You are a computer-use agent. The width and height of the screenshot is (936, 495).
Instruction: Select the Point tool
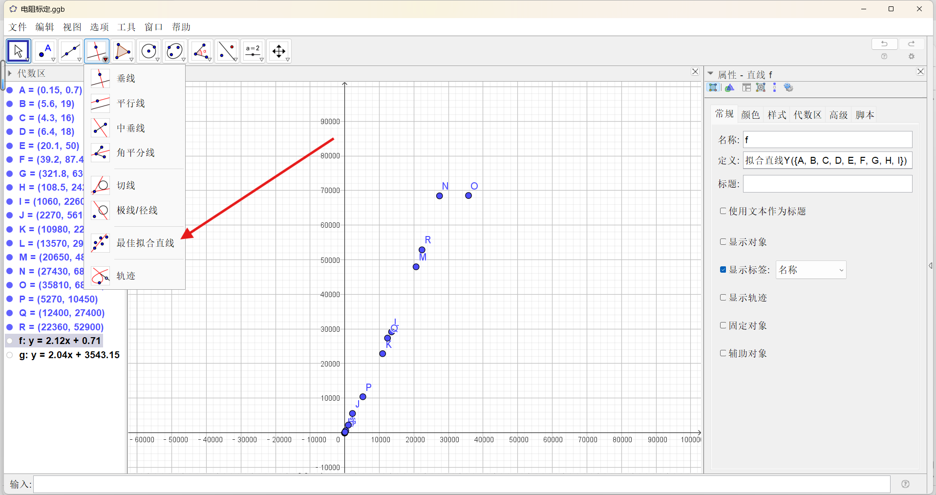pos(44,51)
